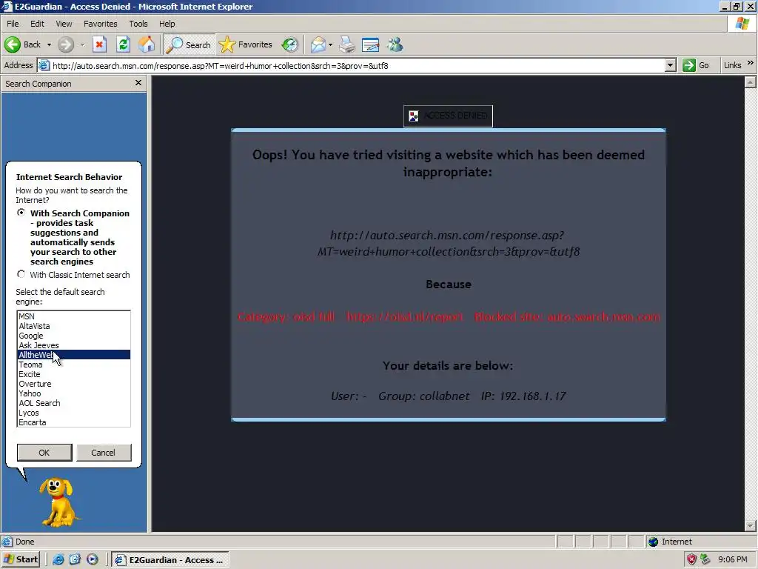Select Excite in the search engine list
758x569 pixels.
73,374
